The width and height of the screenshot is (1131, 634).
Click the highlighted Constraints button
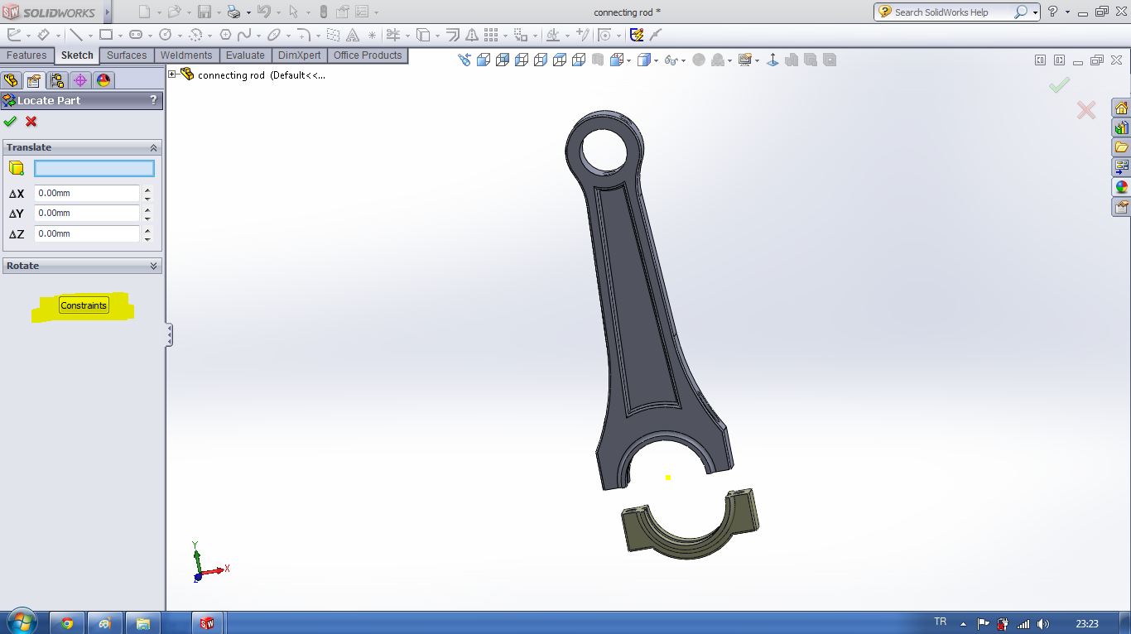(84, 305)
